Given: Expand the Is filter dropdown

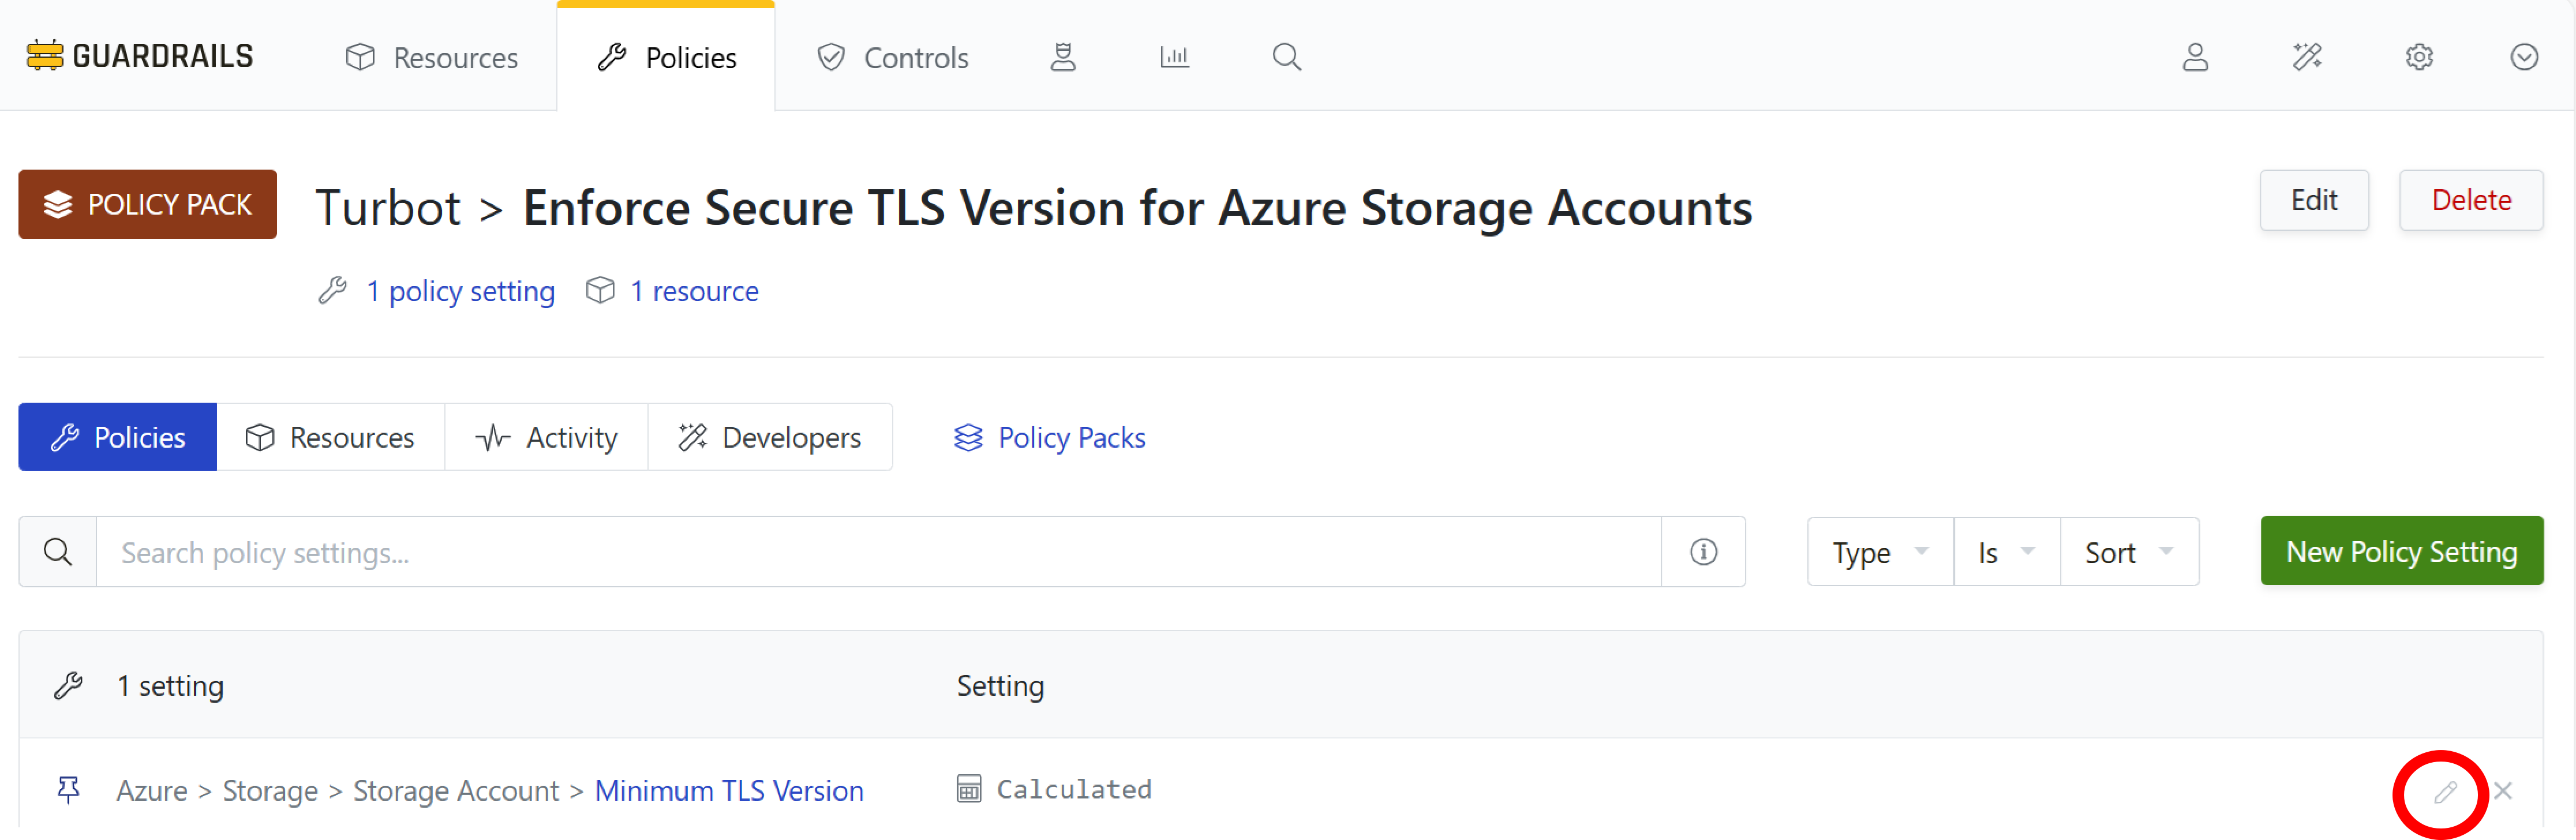Looking at the screenshot, I should click(2006, 552).
